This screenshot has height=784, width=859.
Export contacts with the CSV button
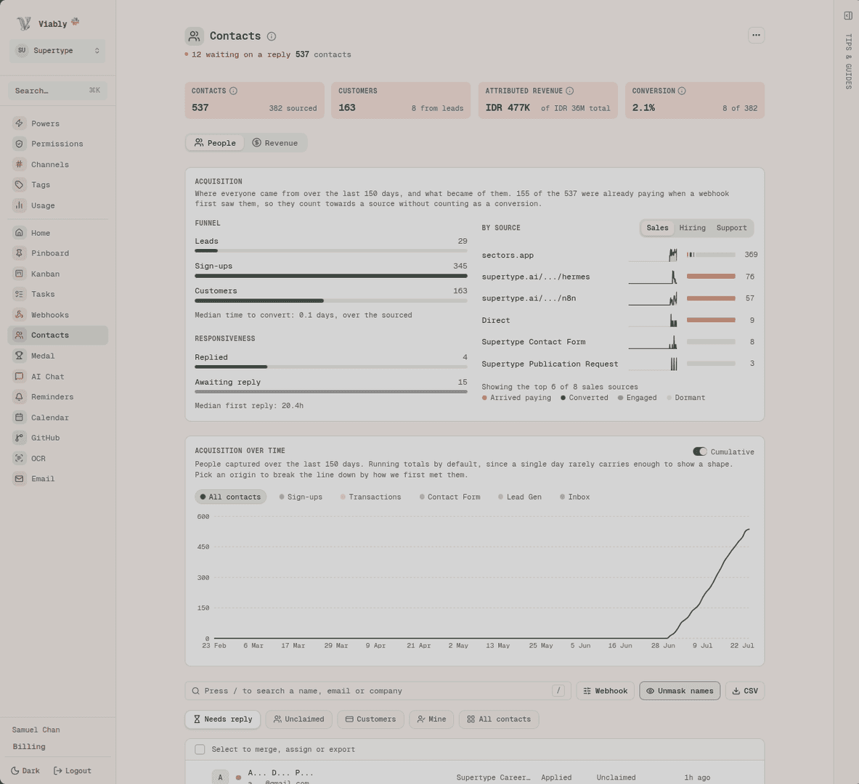click(745, 691)
